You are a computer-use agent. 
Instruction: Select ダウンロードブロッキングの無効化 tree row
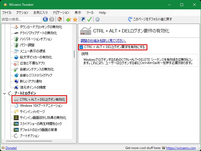41,27
